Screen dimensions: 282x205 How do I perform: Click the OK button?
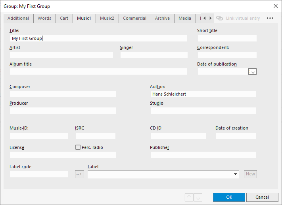[229, 197]
